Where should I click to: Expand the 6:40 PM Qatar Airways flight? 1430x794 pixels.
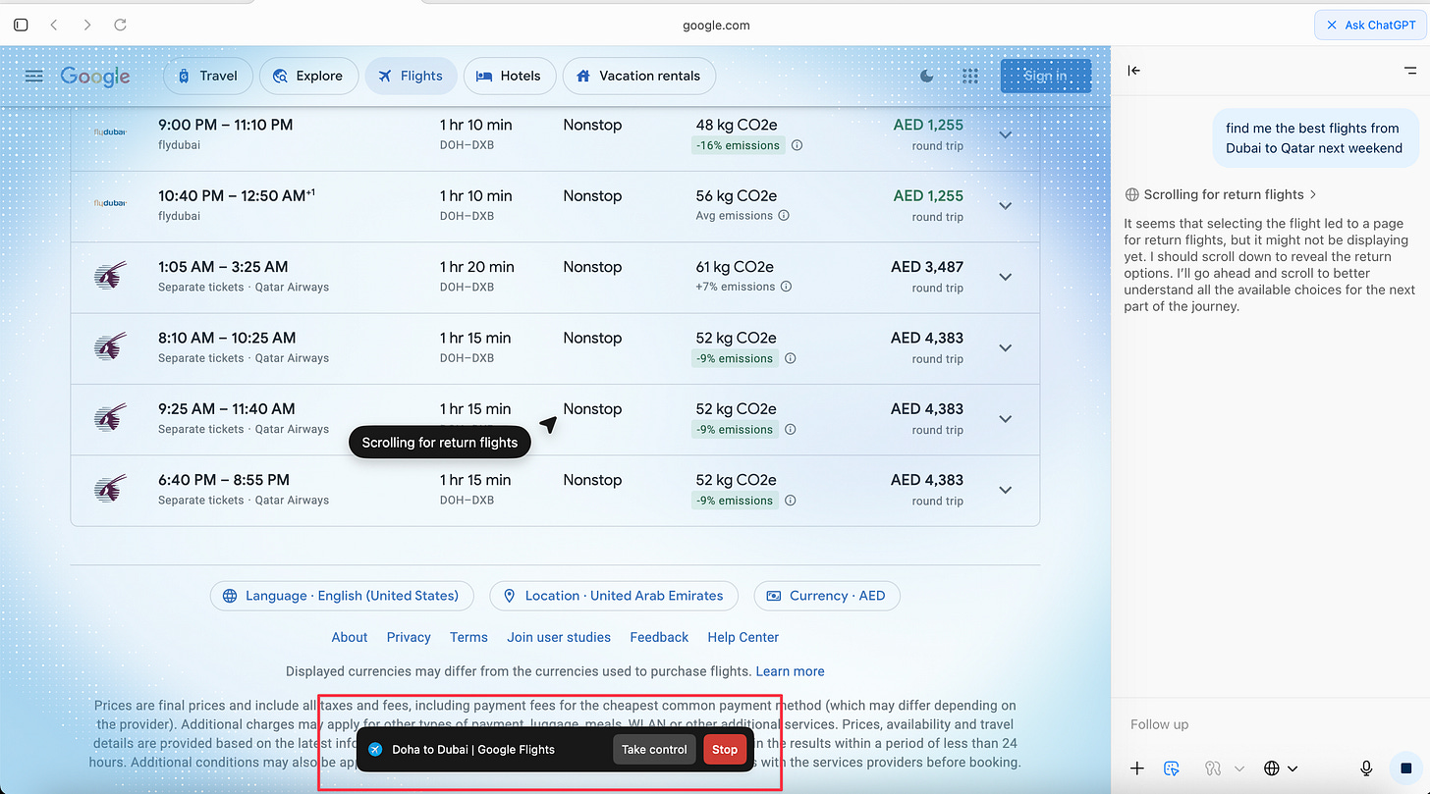[x=1005, y=490]
